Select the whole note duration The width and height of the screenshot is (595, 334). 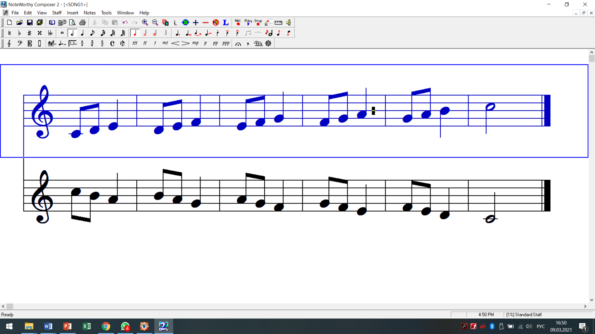62,33
